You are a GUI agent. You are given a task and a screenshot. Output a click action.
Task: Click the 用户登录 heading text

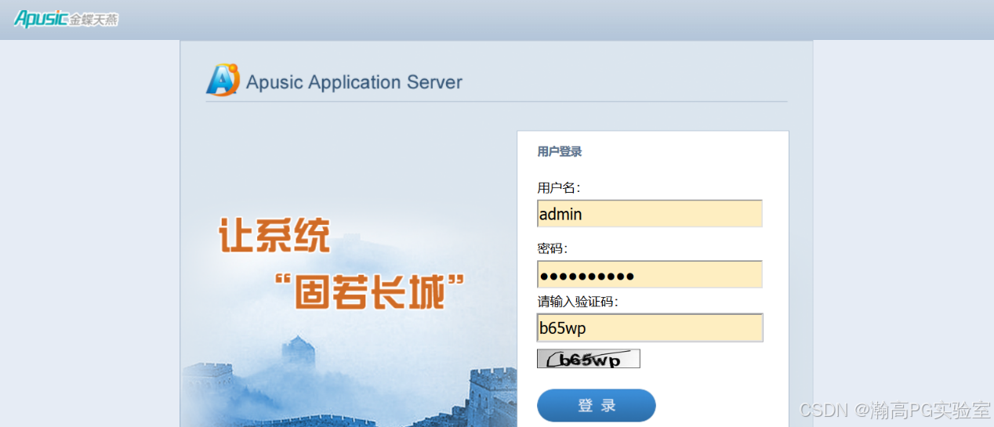560,151
